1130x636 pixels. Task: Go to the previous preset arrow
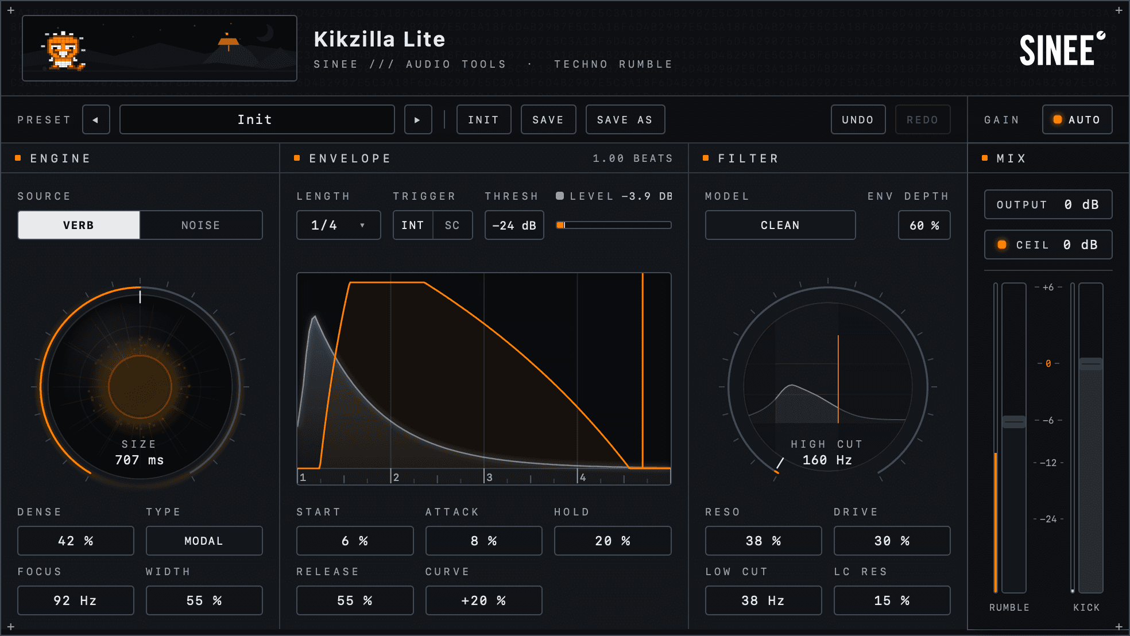[x=96, y=120]
